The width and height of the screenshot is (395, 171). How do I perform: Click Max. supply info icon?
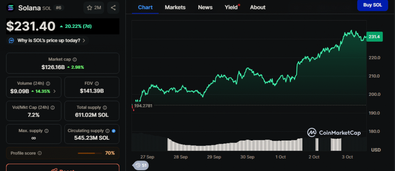(46, 131)
